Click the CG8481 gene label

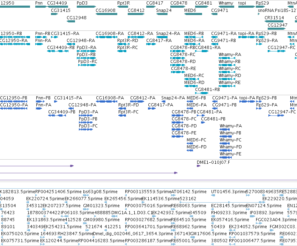(203, 3)
